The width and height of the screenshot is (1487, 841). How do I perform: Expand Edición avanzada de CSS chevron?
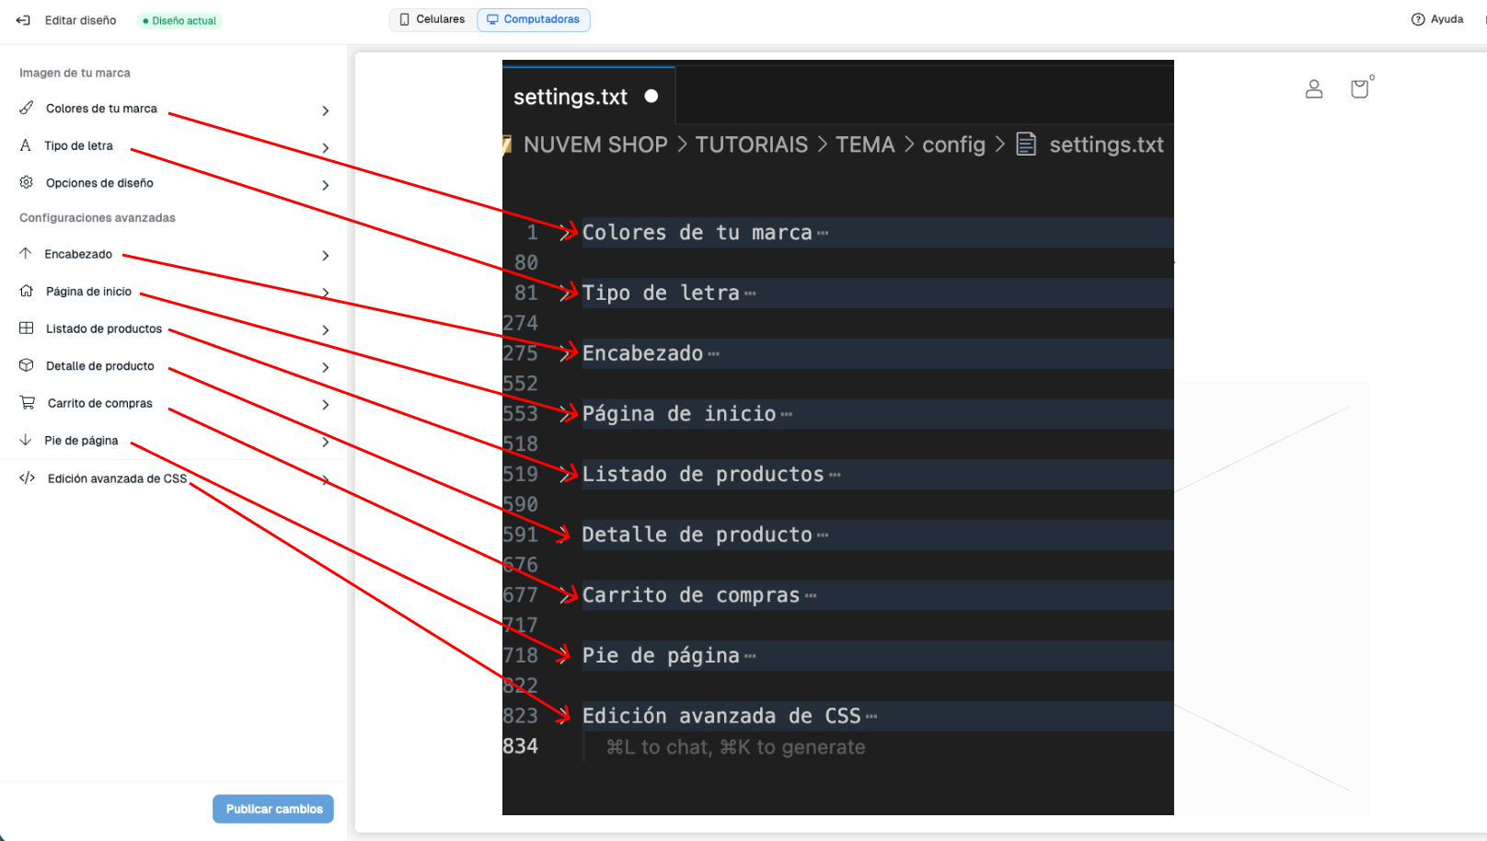[x=326, y=479]
